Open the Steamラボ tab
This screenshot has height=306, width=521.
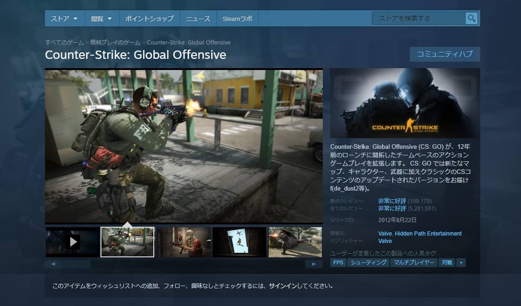[x=237, y=19]
